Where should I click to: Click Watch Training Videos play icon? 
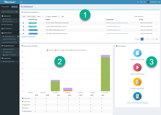coord(137,68)
